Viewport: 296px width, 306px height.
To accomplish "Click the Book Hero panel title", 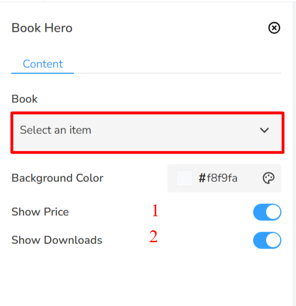I will (42, 28).
